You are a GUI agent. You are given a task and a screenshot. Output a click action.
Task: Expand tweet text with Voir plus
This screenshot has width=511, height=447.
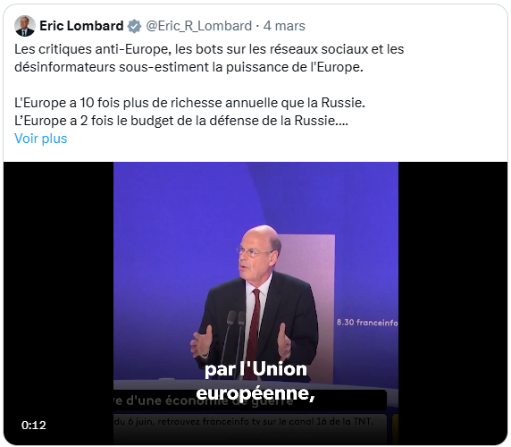[x=41, y=139]
